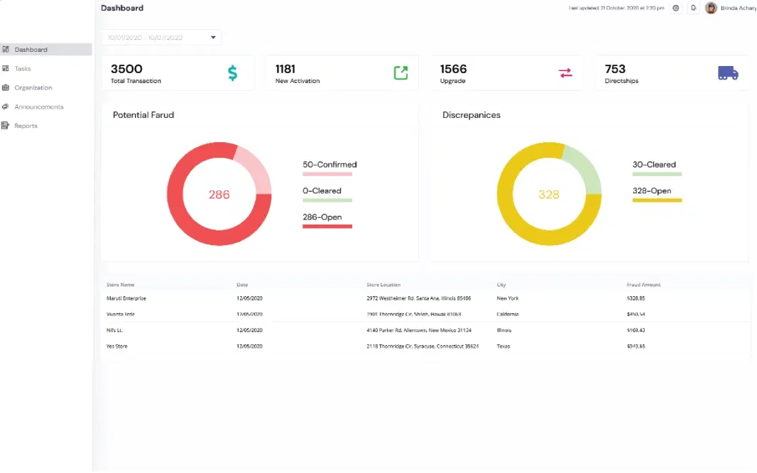
Task: Click the date range input field
Action: coord(153,38)
